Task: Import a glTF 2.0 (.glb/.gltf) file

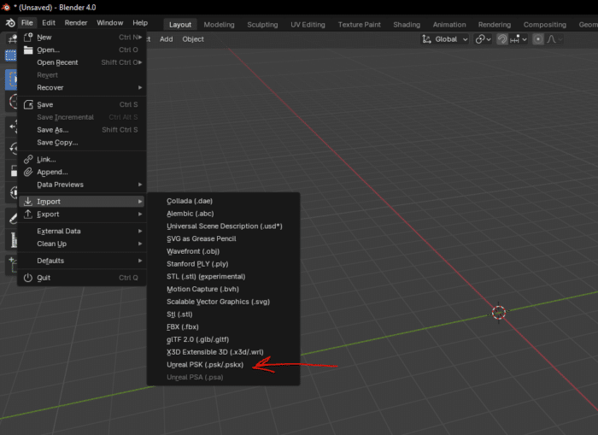Action: point(224,339)
